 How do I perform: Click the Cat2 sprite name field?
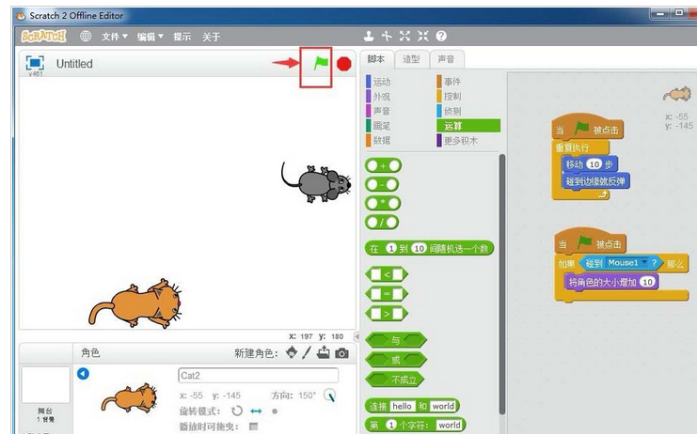(257, 375)
